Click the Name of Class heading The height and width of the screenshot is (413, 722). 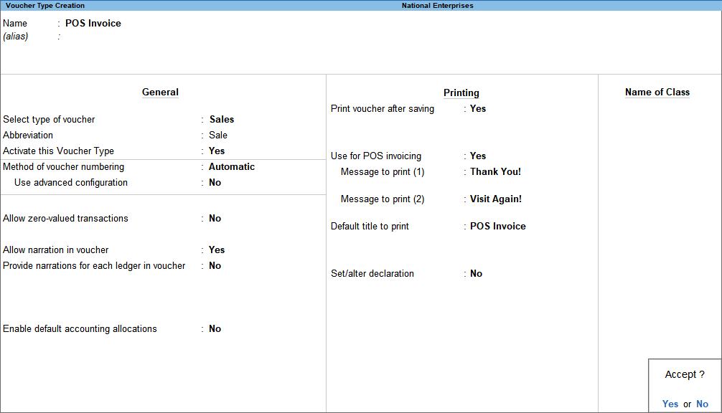(x=657, y=92)
